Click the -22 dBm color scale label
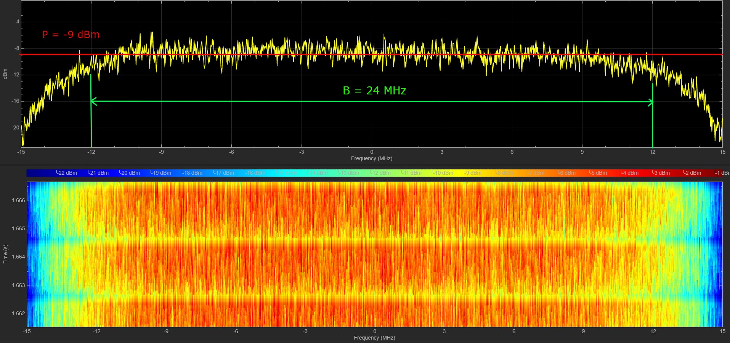 [x=67, y=173]
